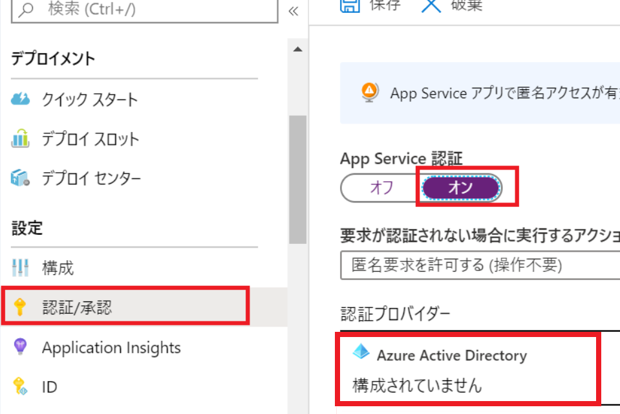Click the ID key icon
This screenshot has height=414, width=620.
point(20,386)
